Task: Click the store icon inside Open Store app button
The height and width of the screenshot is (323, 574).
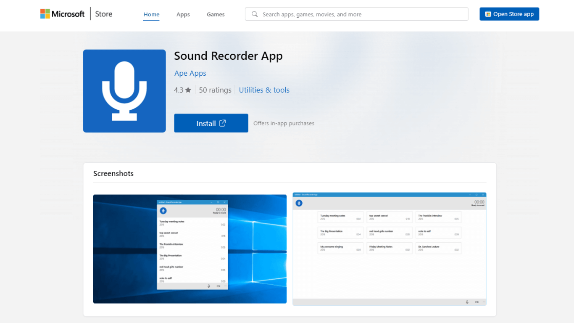Action: [487, 14]
